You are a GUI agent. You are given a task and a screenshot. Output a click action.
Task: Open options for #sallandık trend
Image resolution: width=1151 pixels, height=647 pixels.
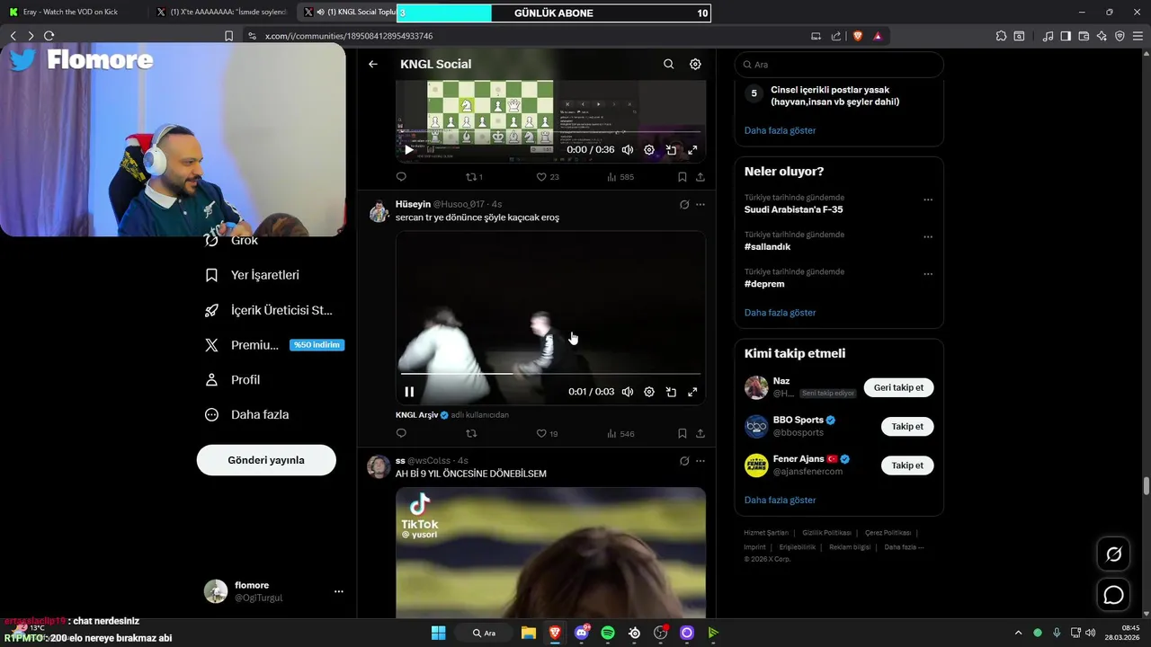click(928, 237)
